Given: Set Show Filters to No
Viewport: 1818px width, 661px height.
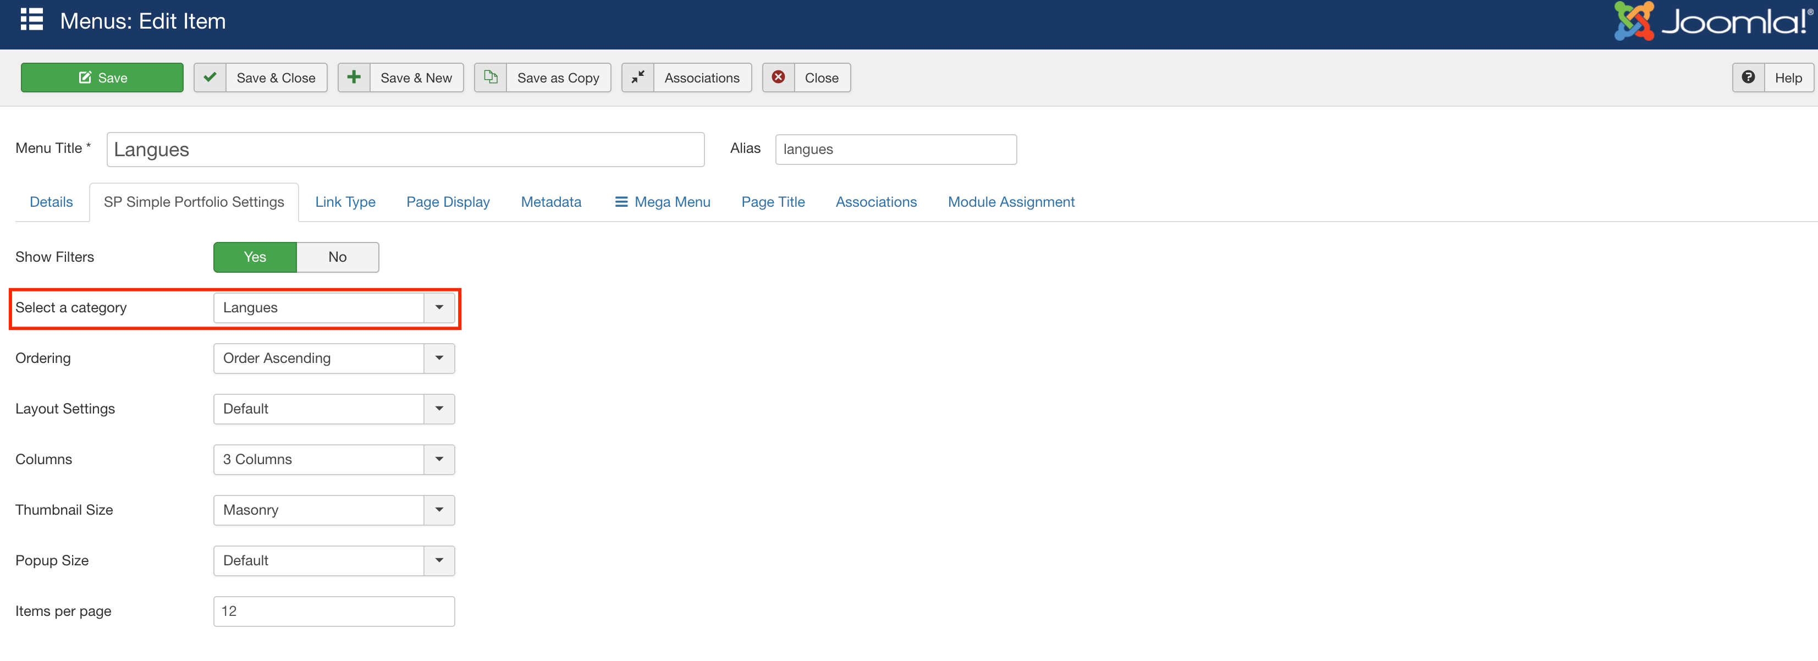Looking at the screenshot, I should click(x=337, y=257).
